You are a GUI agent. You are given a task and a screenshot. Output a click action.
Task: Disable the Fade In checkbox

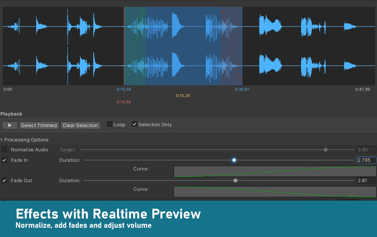click(4, 160)
